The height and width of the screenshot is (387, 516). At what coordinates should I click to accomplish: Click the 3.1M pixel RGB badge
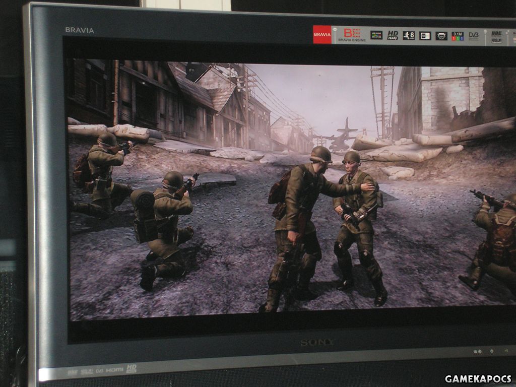[458, 36]
